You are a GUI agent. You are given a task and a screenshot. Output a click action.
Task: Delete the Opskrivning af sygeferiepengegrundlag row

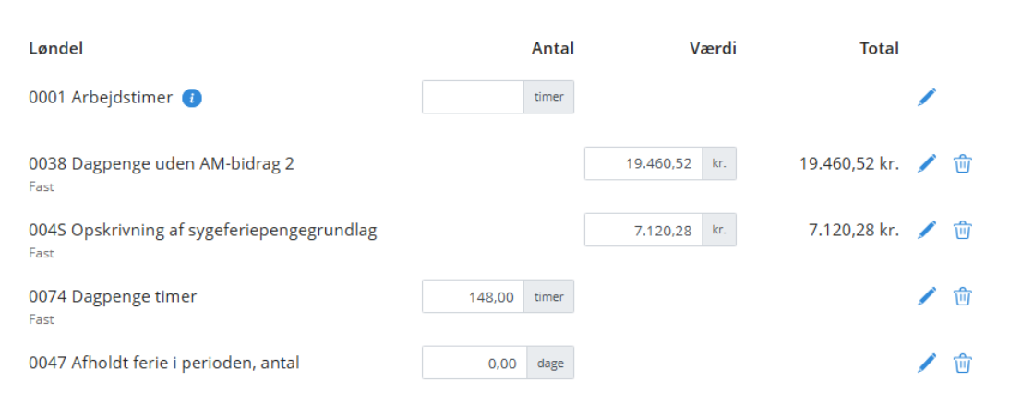tap(962, 230)
